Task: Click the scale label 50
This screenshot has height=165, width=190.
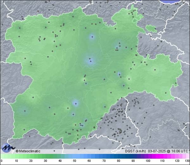Action: click(74, 161)
